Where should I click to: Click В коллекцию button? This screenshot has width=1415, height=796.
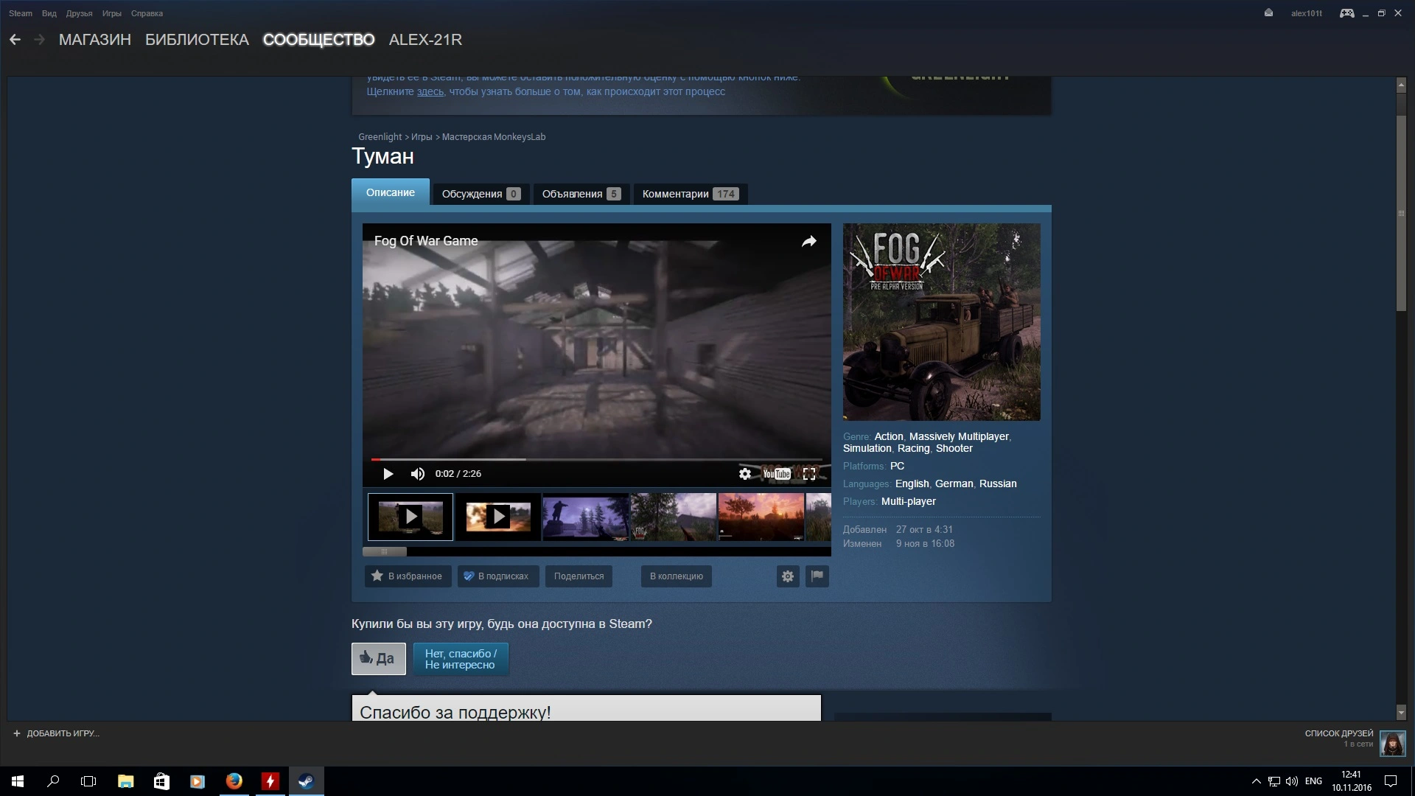pos(677,576)
